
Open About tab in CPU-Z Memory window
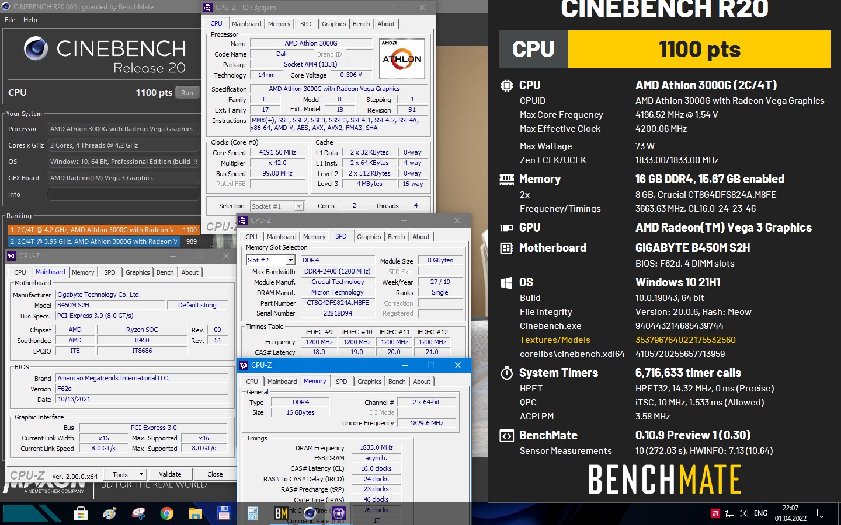pyautogui.click(x=422, y=381)
